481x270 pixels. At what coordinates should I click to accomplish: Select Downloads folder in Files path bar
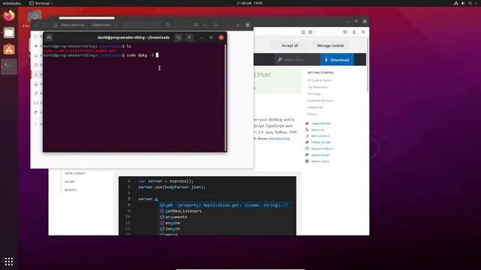click(102, 25)
